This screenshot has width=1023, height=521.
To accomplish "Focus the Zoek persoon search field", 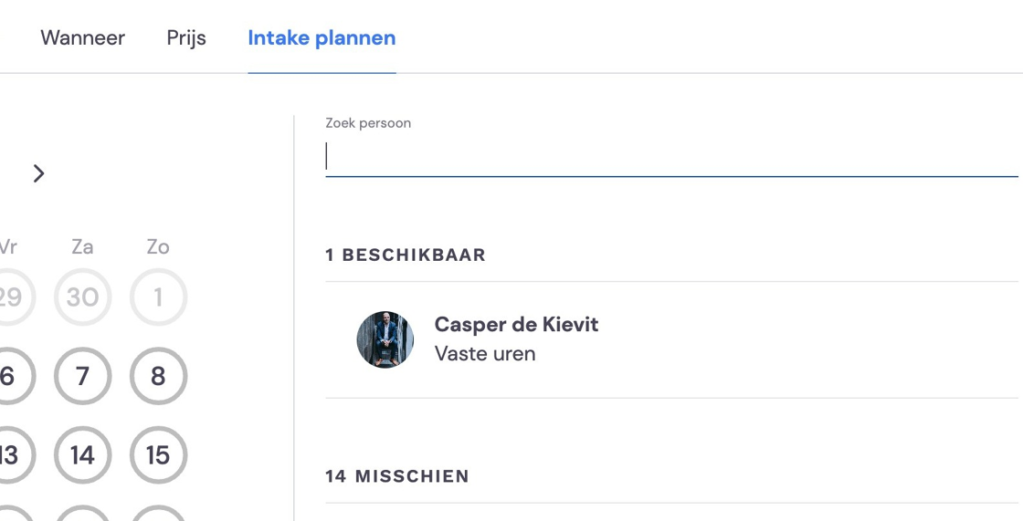I will (671, 157).
